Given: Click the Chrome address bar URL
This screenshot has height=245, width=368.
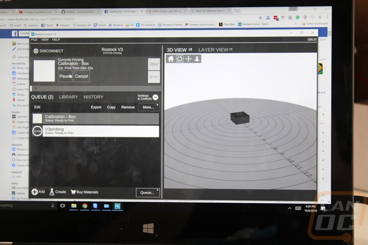Looking at the screenshot, I should click(x=38, y=19).
